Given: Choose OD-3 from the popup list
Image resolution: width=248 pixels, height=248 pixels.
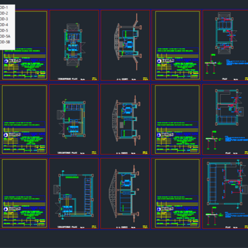Looking at the screenshot, I should [x=4, y=19].
